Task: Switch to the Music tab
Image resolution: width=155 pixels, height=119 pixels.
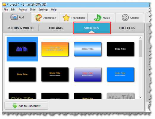Action: pyautogui.click(x=102, y=18)
